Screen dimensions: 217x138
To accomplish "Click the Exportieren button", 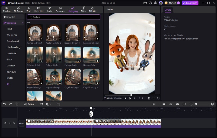I will tap(190, 3).
